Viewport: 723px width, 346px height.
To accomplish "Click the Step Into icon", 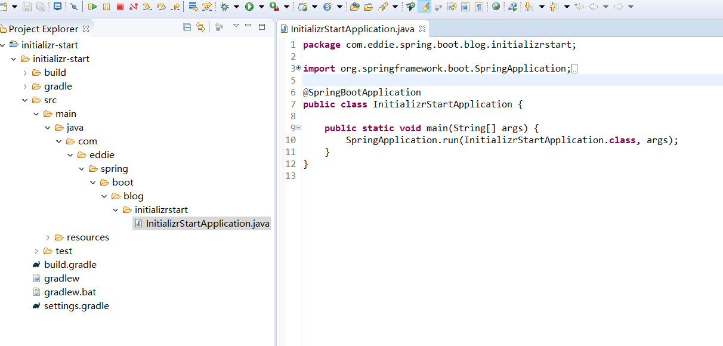I will pyautogui.click(x=147, y=7).
